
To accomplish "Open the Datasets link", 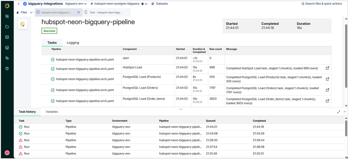I will [162, 4].
